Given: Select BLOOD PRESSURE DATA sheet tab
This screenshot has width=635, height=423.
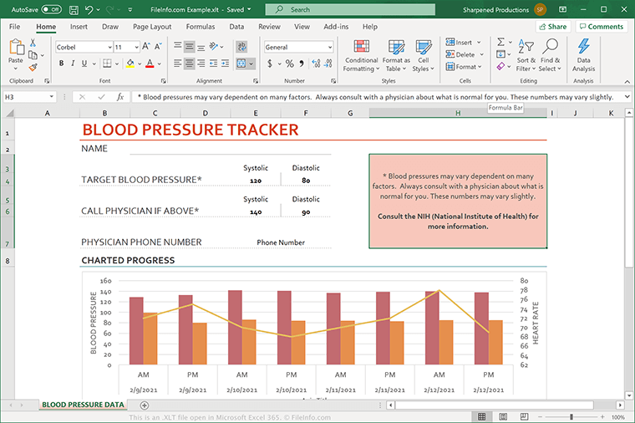Looking at the screenshot, I should pyautogui.click(x=83, y=405).
